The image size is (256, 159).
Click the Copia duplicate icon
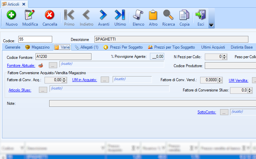(x=184, y=15)
